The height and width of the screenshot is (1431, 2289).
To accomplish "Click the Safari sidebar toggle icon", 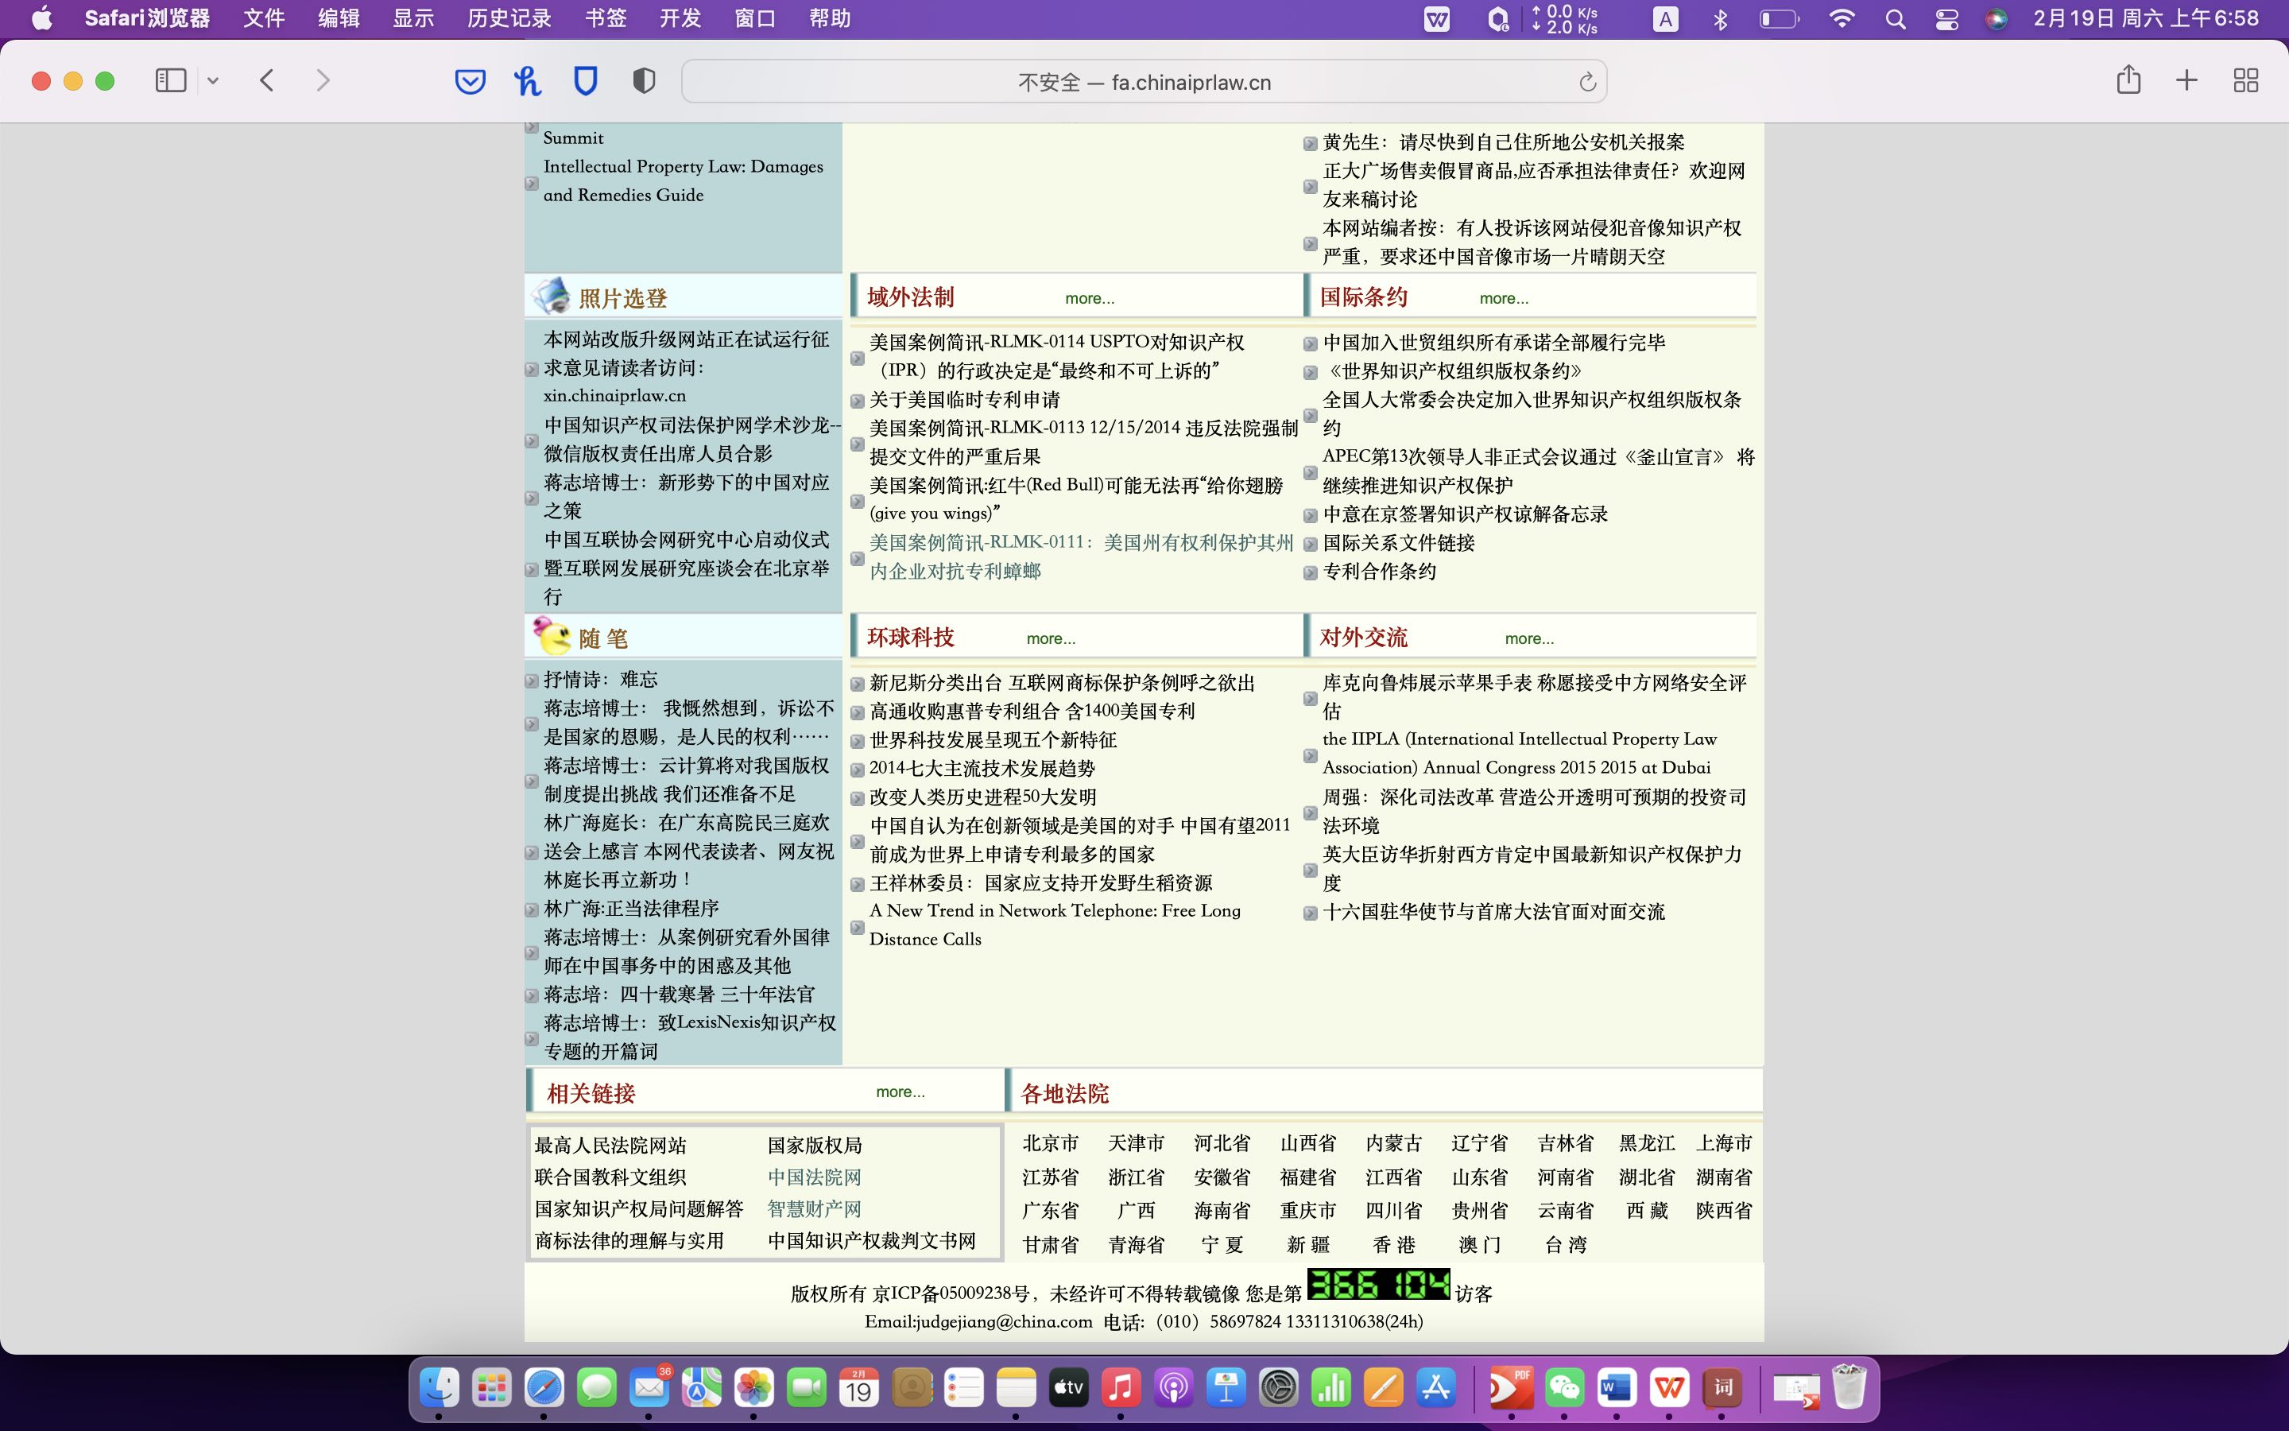I will tap(170, 80).
